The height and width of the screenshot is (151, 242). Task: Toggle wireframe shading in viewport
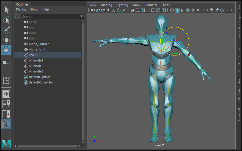172,10
